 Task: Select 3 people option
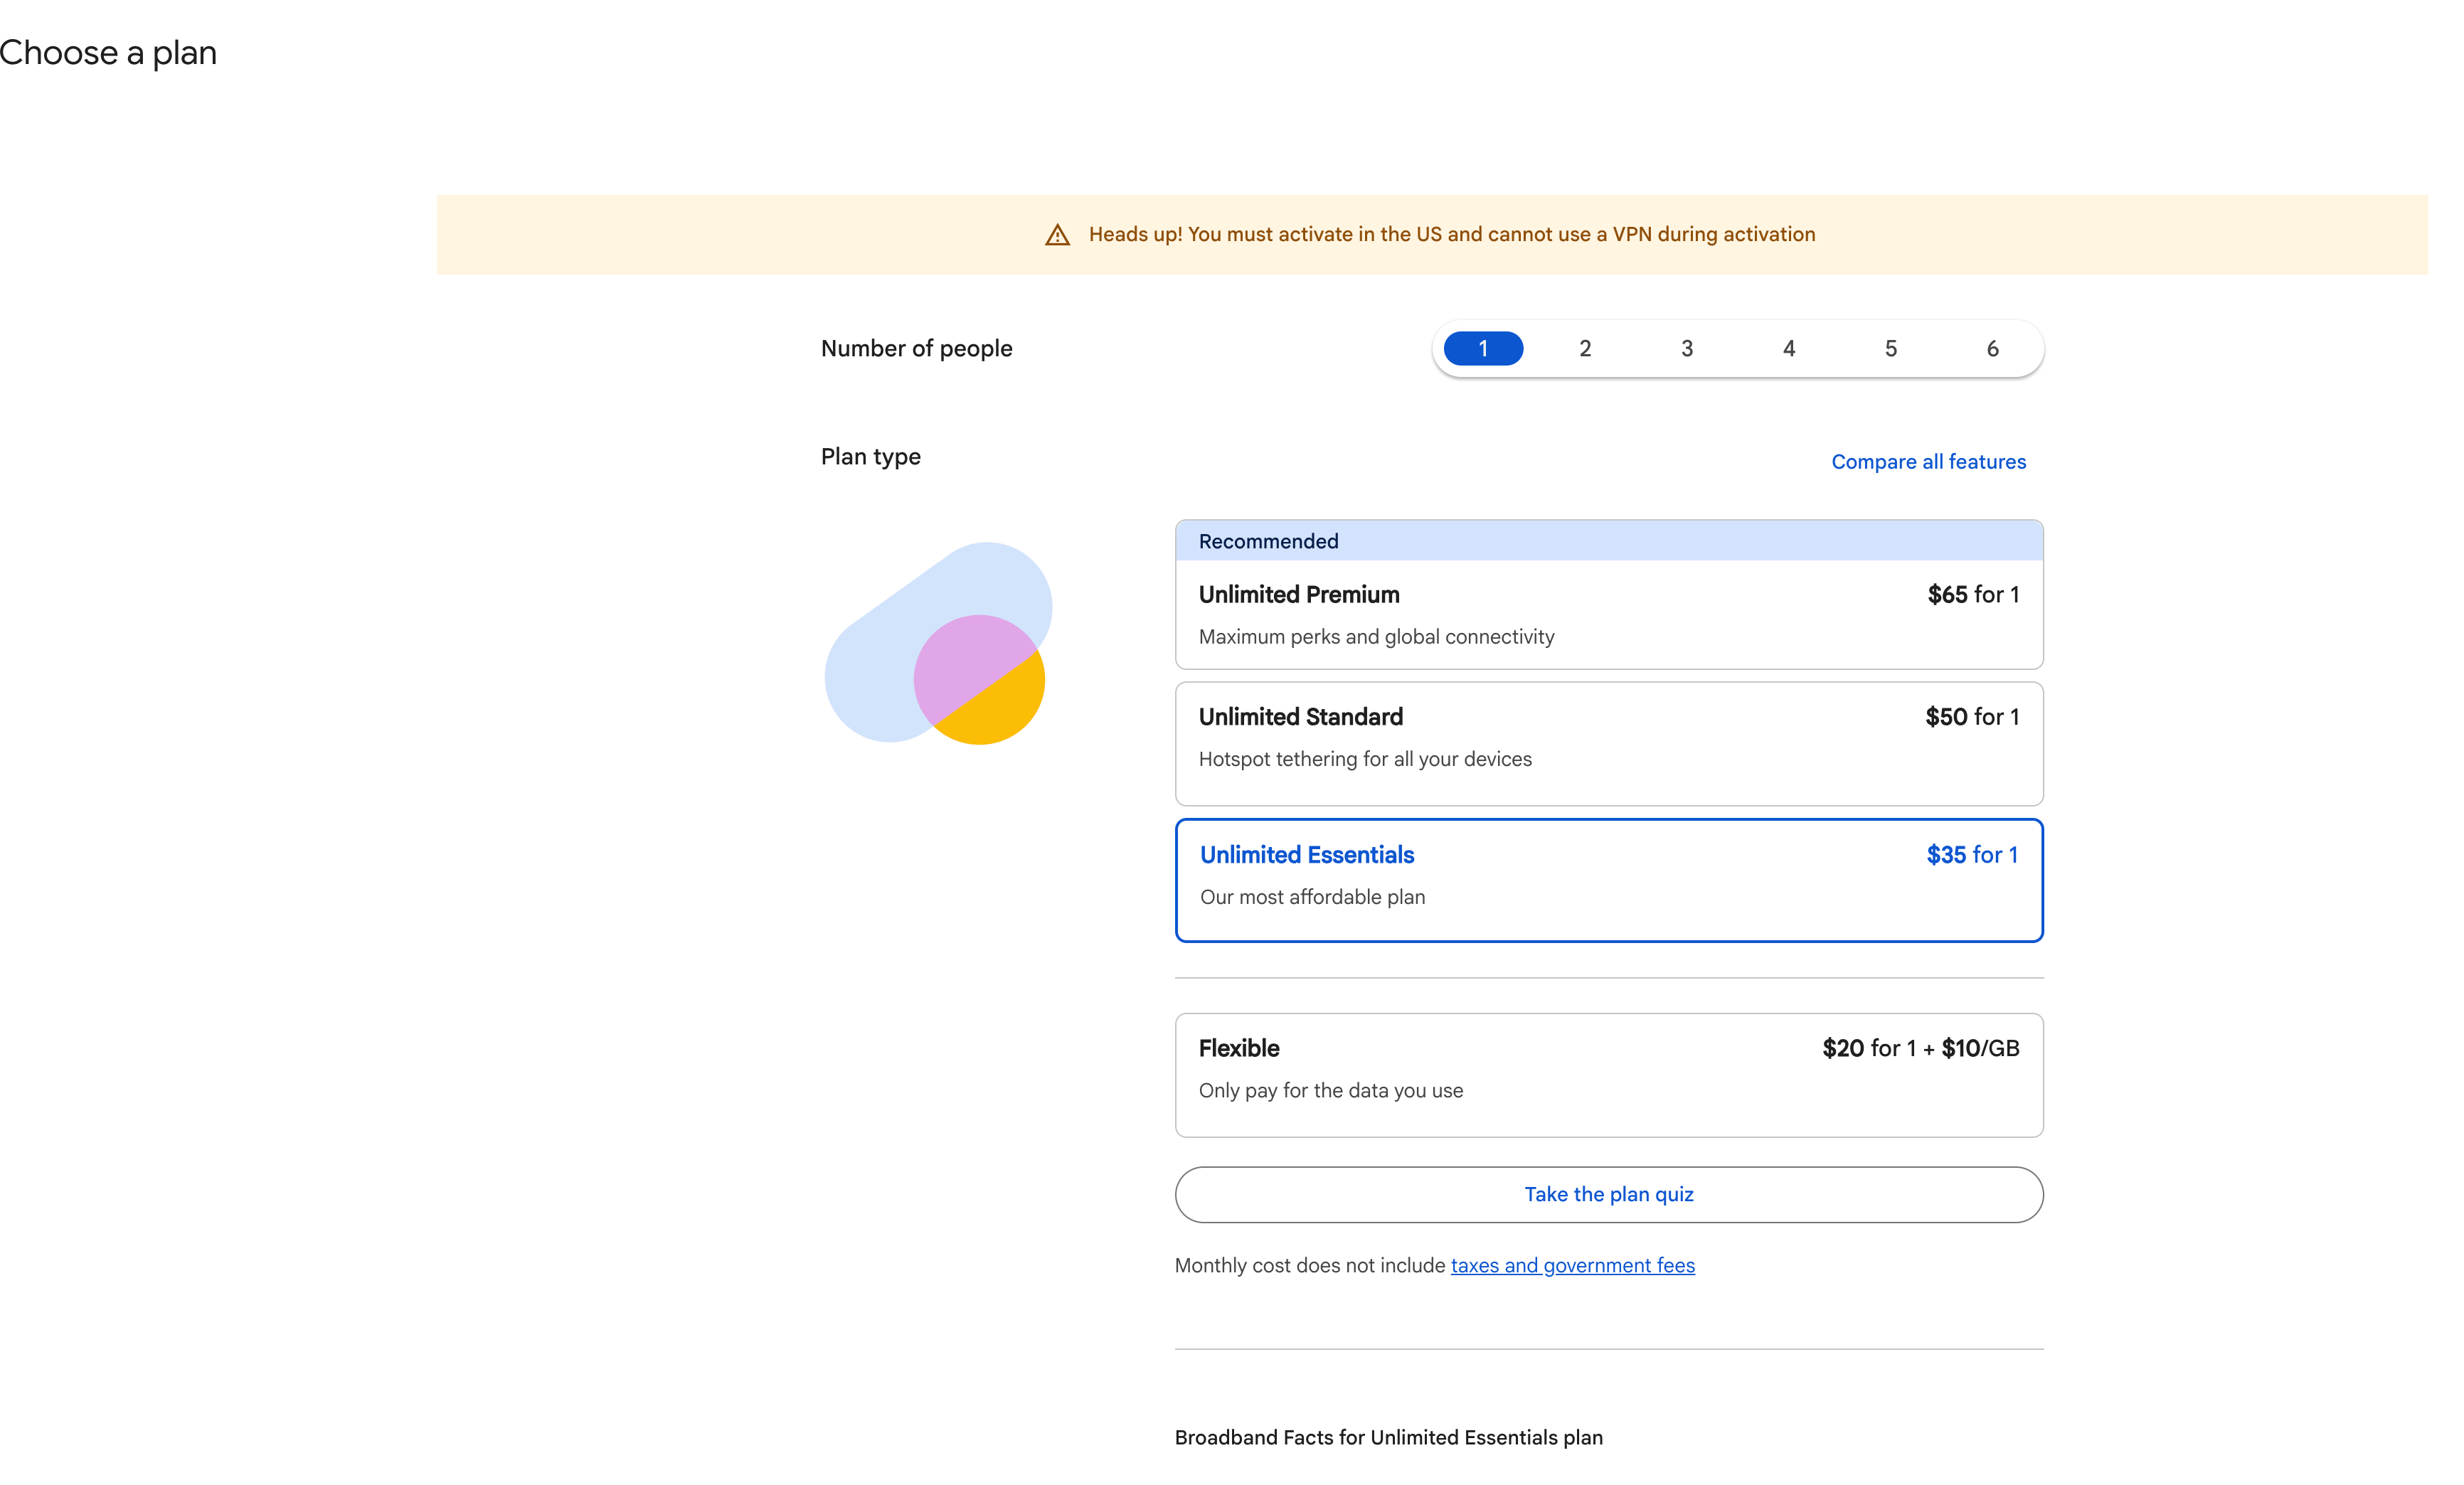tap(1687, 348)
